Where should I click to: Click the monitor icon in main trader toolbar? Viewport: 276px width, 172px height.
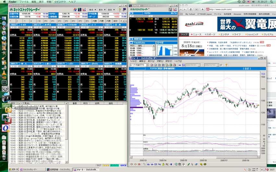point(124,9)
